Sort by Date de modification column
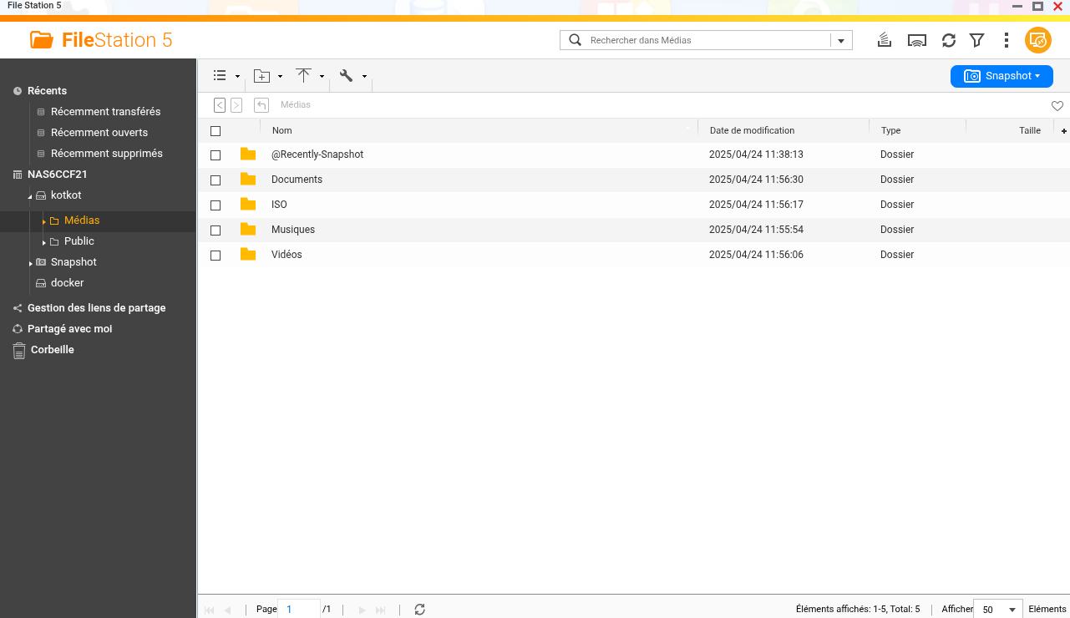1070x618 pixels. click(752, 130)
